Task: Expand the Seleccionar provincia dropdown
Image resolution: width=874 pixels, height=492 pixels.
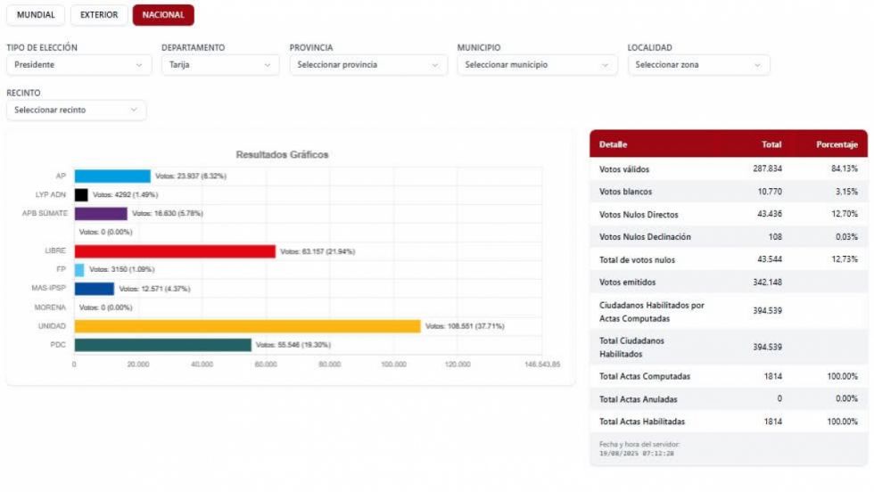Action: point(367,65)
